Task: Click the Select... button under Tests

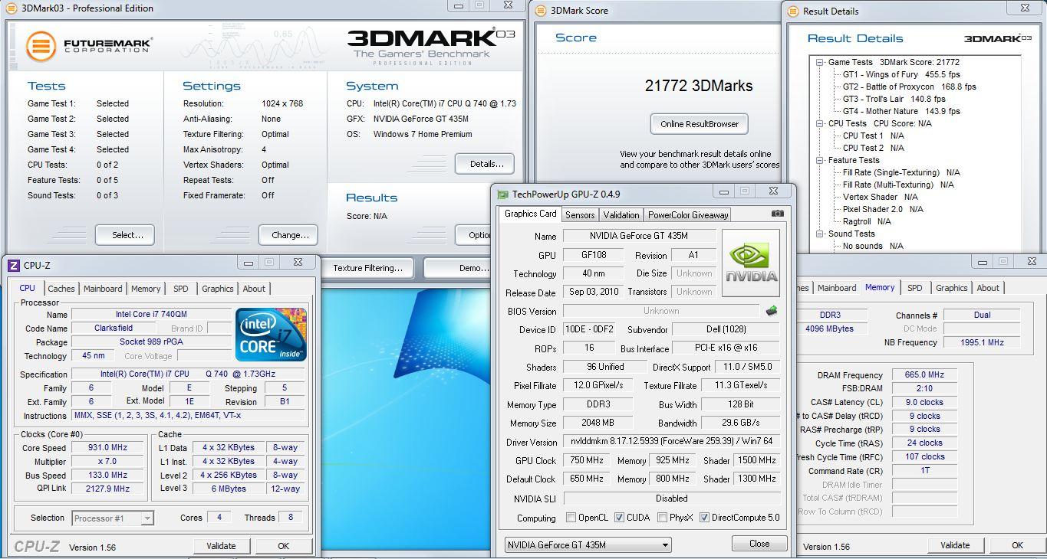Action: (125, 235)
